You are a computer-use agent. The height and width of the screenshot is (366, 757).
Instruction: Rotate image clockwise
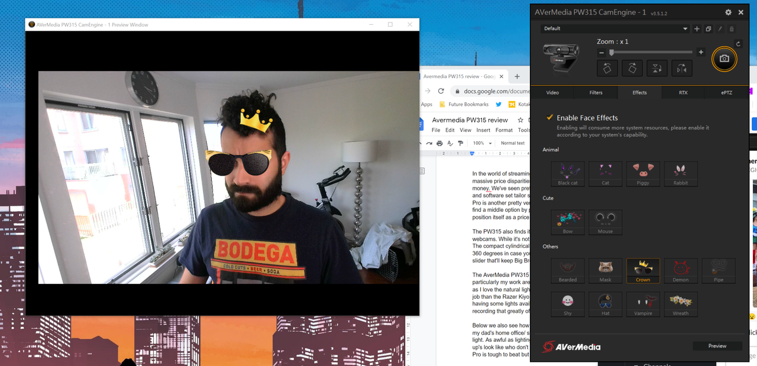tap(632, 68)
